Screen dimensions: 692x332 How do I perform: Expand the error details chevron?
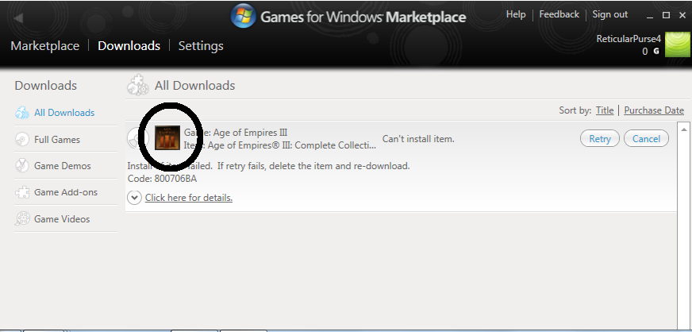coord(134,197)
